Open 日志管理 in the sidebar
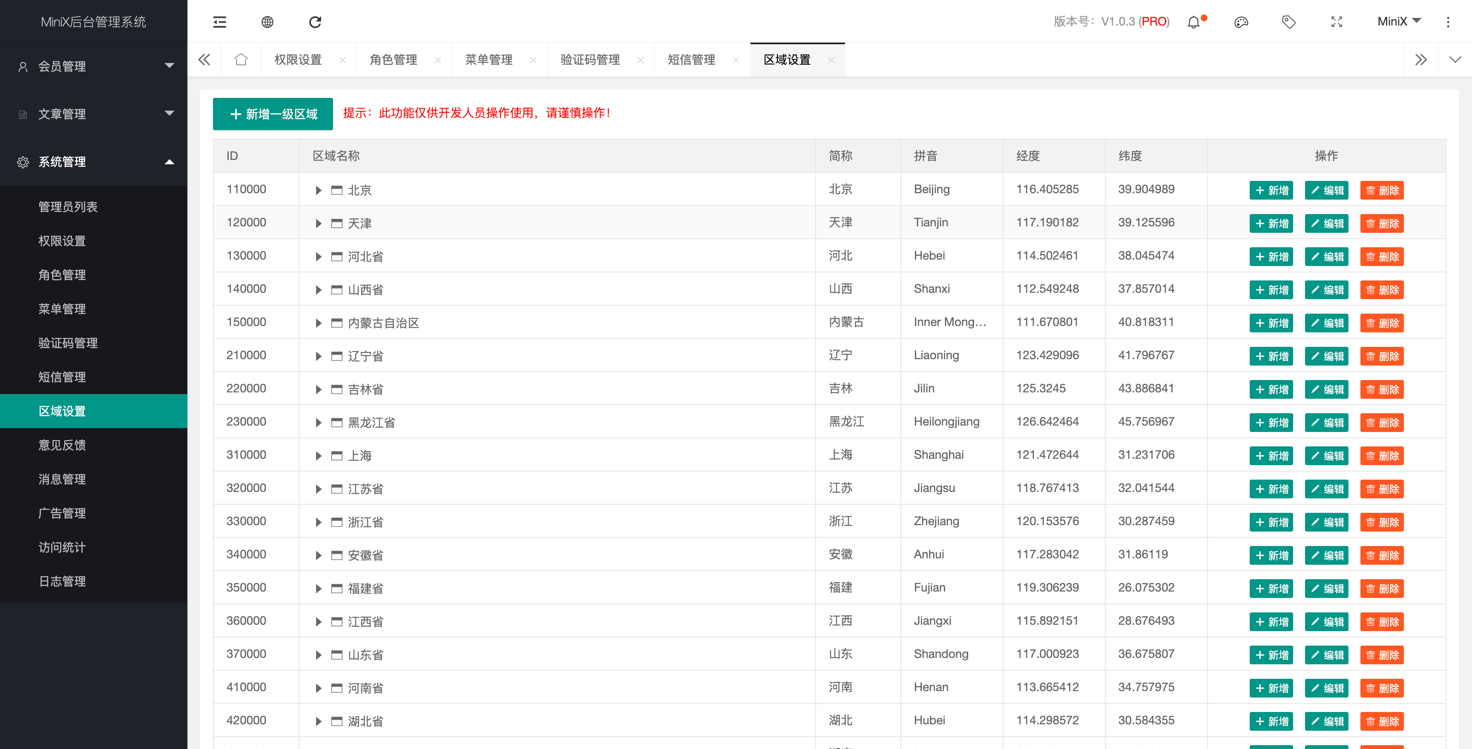Viewport: 1472px width, 749px height. point(62,581)
